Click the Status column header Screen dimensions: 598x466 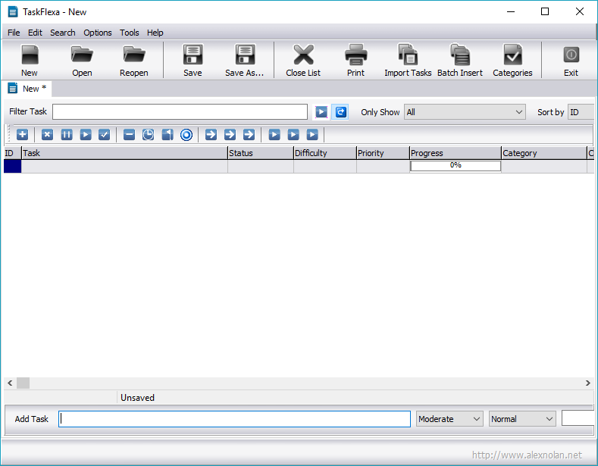[261, 153]
